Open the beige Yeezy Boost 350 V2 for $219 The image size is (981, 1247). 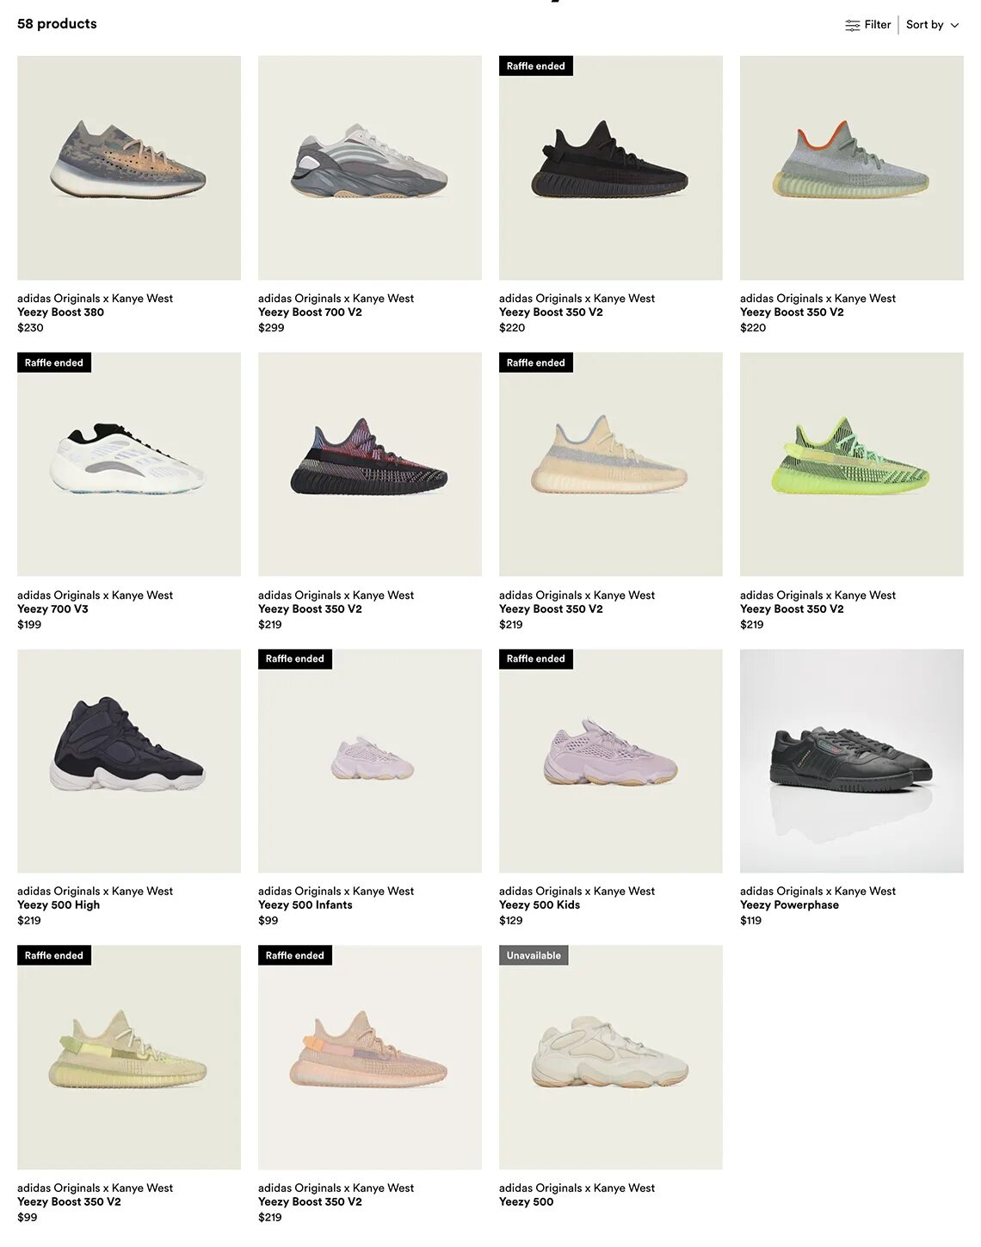[x=611, y=464]
